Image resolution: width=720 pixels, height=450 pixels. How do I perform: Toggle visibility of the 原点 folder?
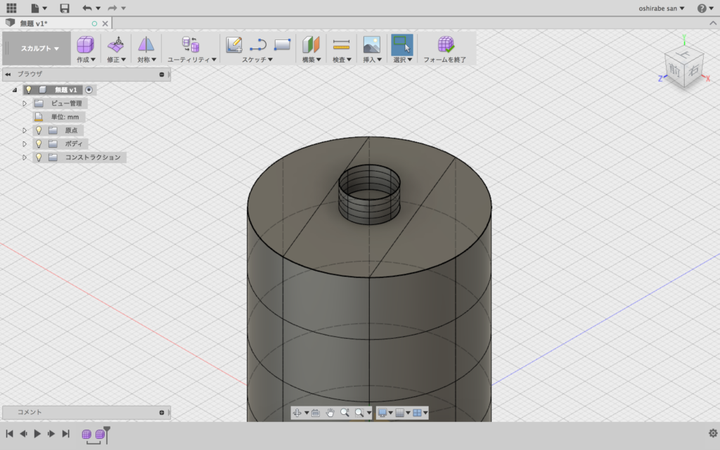tap(39, 130)
